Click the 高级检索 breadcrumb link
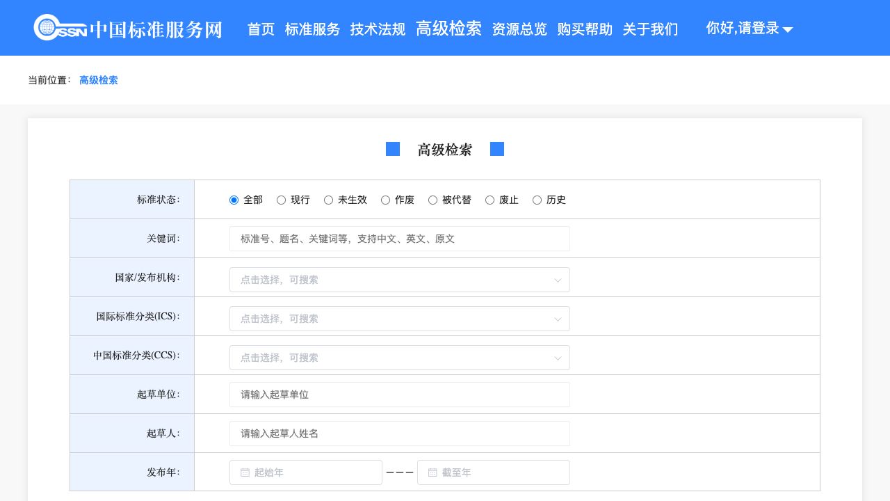 click(x=99, y=80)
